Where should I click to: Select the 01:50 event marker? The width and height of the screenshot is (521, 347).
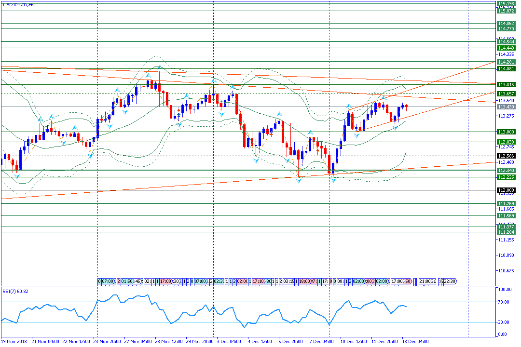pos(126,281)
